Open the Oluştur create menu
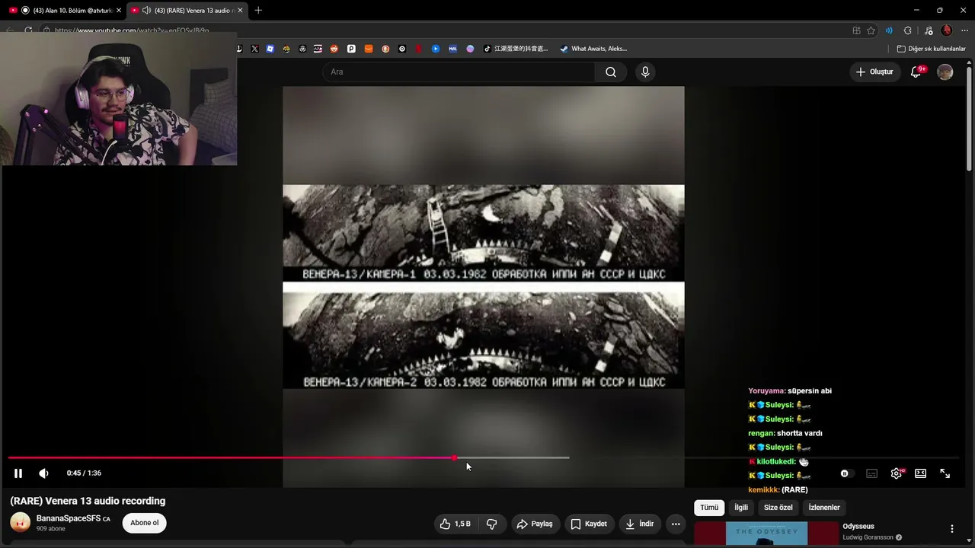The width and height of the screenshot is (975, 548). (x=874, y=72)
